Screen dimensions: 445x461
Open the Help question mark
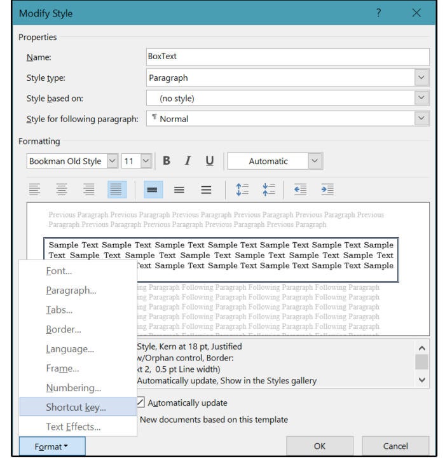tap(378, 13)
